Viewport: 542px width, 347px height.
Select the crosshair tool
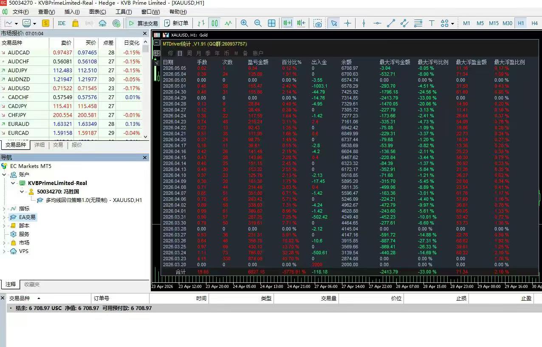click(x=347, y=23)
